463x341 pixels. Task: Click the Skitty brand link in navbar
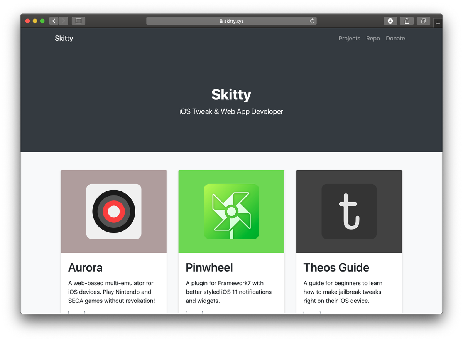64,38
